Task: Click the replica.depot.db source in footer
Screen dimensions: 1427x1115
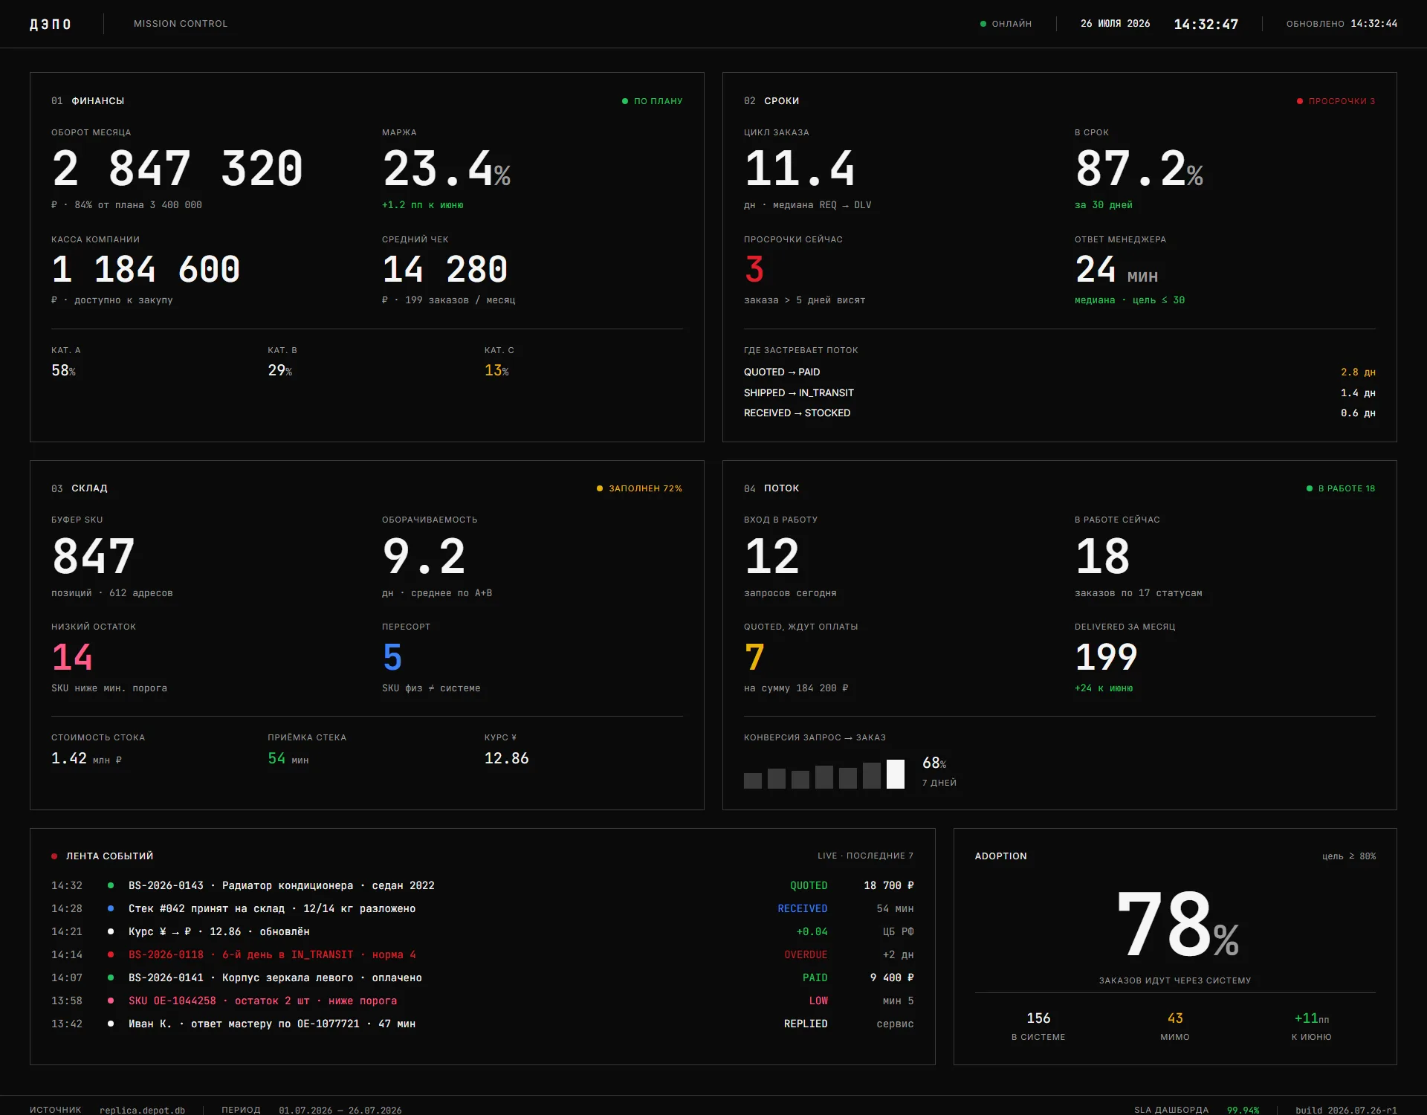Action: pos(142,1110)
